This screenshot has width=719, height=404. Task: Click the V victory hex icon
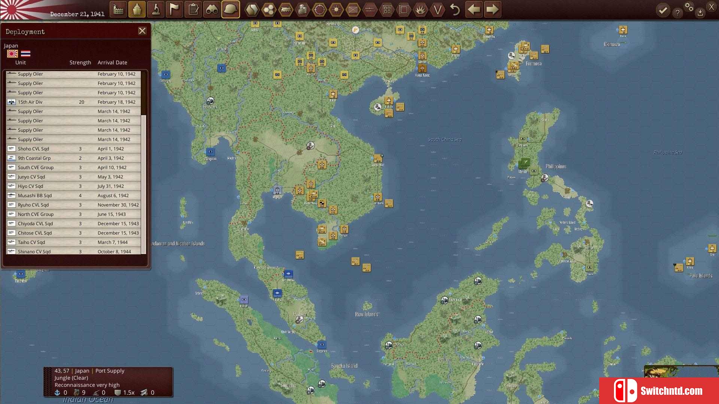tap(437, 9)
